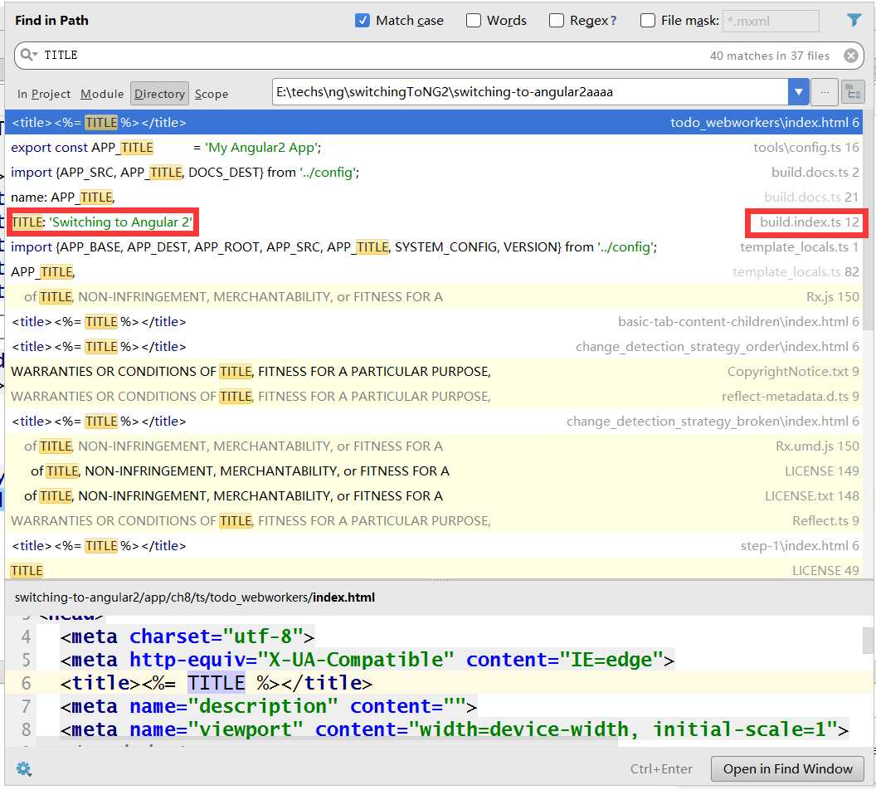The width and height of the screenshot is (876, 790).
Task: Click preview line 4 meta charset
Action: 187,636
